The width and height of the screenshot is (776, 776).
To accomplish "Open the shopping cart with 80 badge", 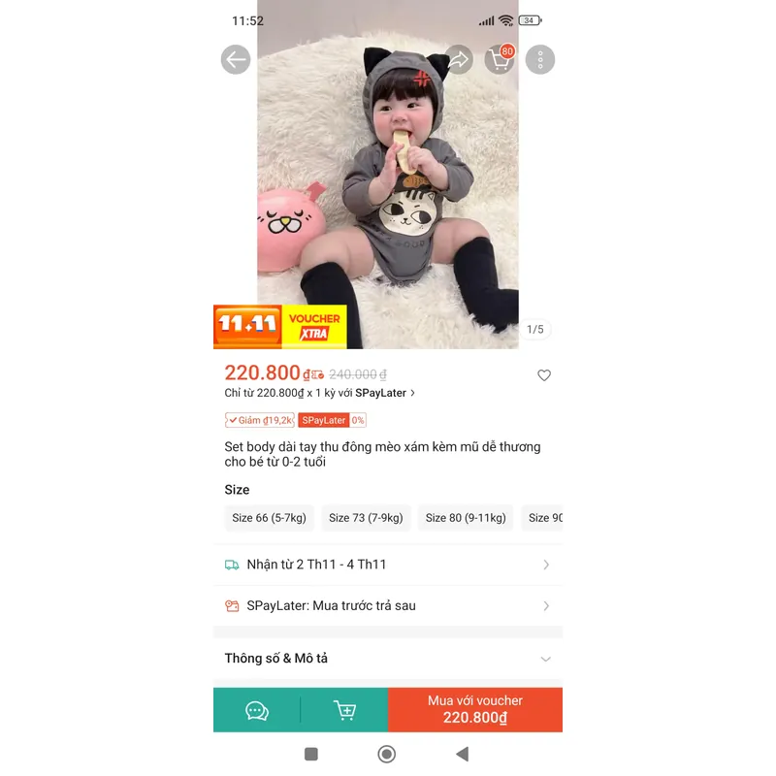I will pos(500,60).
